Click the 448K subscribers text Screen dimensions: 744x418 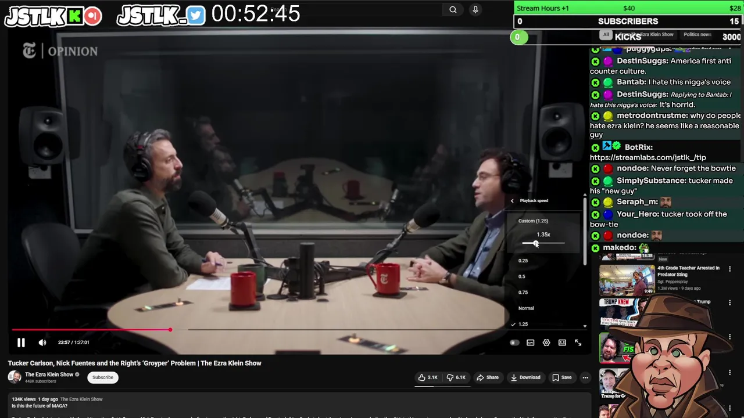41,381
